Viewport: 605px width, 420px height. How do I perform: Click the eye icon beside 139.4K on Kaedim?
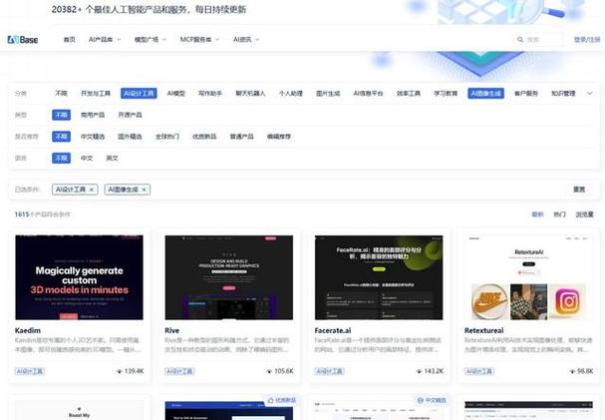point(120,371)
